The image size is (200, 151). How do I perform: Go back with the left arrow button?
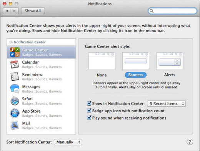click(x=7, y=11)
